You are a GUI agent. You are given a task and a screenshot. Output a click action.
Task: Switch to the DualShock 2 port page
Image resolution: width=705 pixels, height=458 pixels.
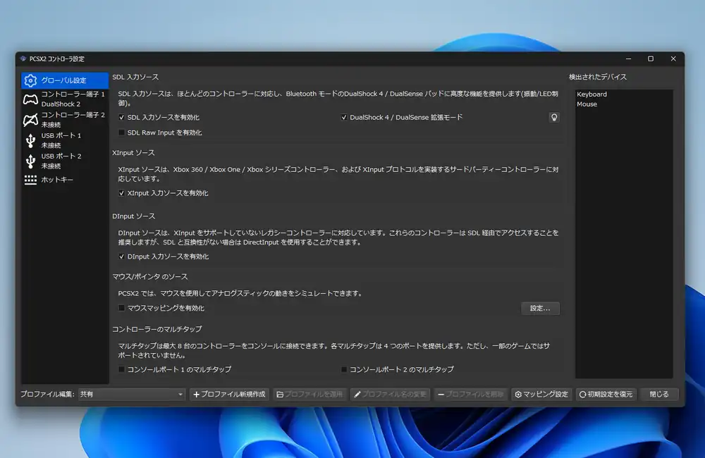63,99
